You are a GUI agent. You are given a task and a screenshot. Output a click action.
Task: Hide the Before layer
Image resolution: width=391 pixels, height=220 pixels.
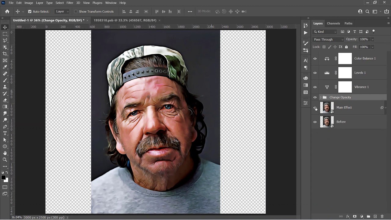point(315,122)
